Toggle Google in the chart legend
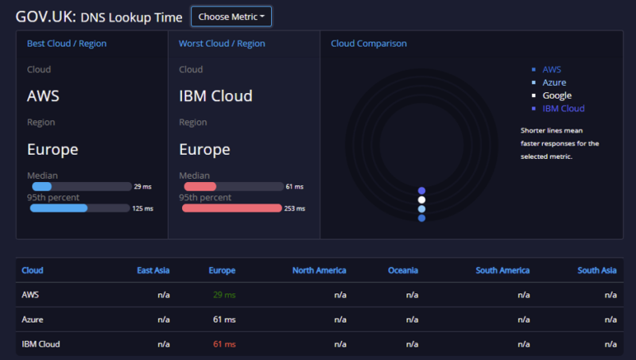The height and width of the screenshot is (360, 636). (x=557, y=95)
